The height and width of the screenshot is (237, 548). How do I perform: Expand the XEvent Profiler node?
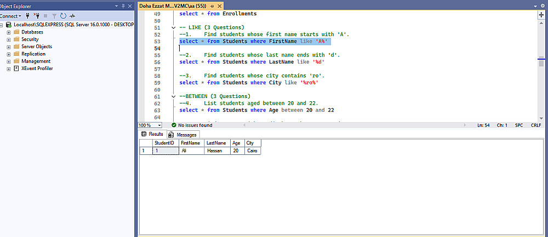point(9,69)
